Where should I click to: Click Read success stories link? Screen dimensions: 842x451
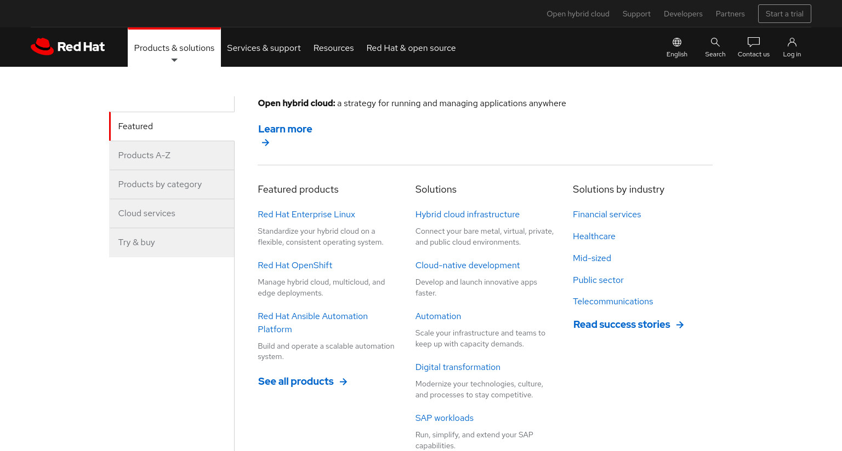pyautogui.click(x=622, y=325)
